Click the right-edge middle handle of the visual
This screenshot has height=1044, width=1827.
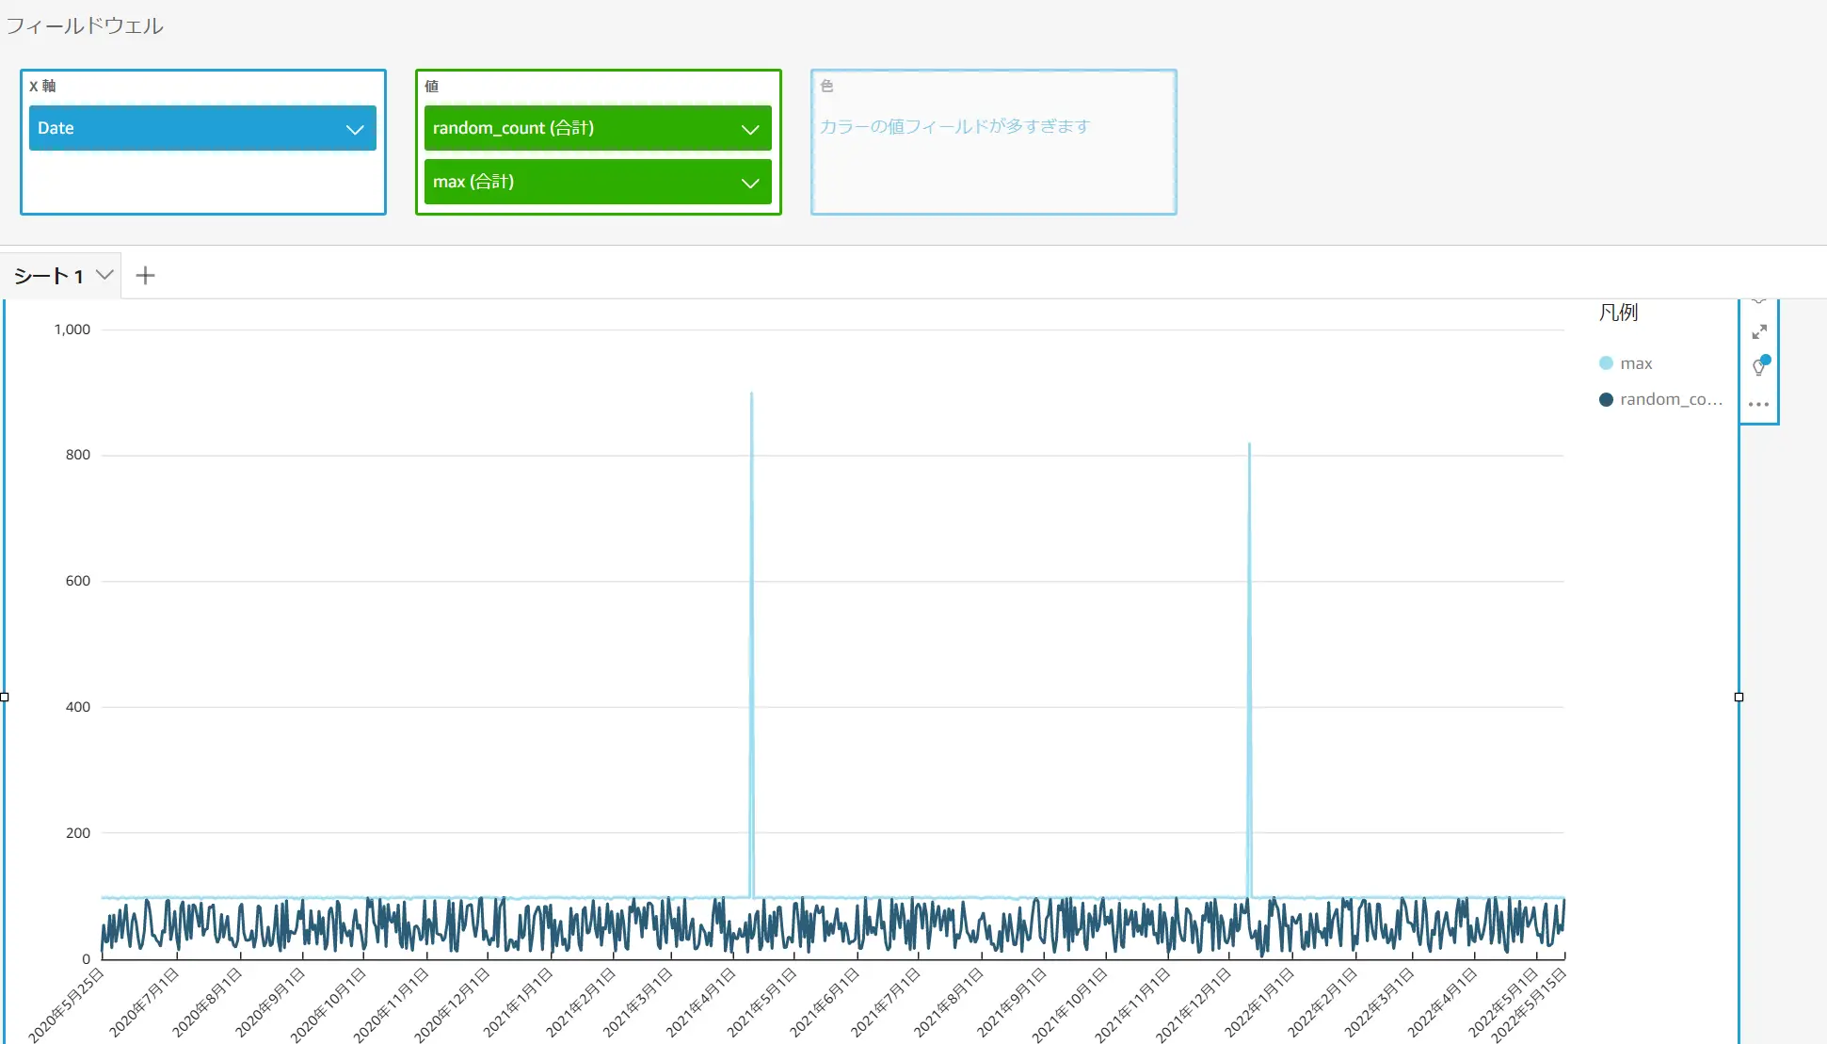(x=1739, y=698)
